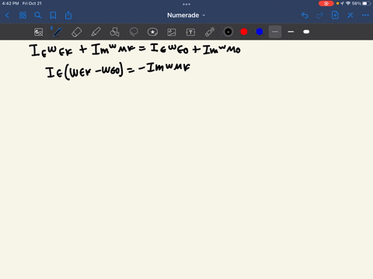
Task: Select the Shapes tool
Action: click(x=114, y=32)
